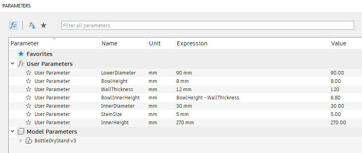Viewport: 362px width, 153px height.
Task: Click the InnerDiameter name cell
Action: [118, 106]
